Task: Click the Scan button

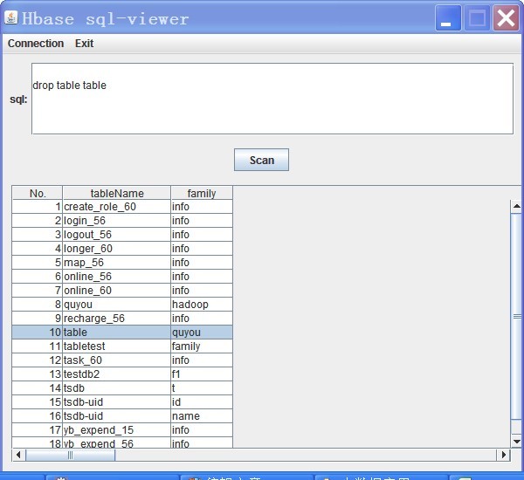Action: point(261,160)
